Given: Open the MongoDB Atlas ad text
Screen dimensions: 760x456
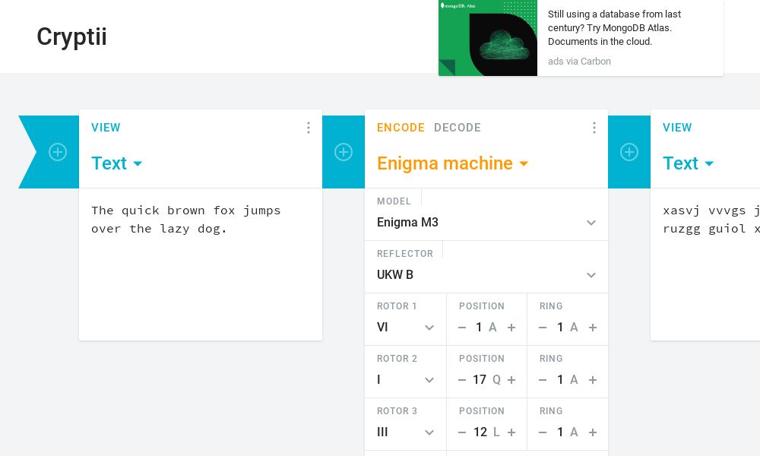Looking at the screenshot, I should [x=614, y=27].
